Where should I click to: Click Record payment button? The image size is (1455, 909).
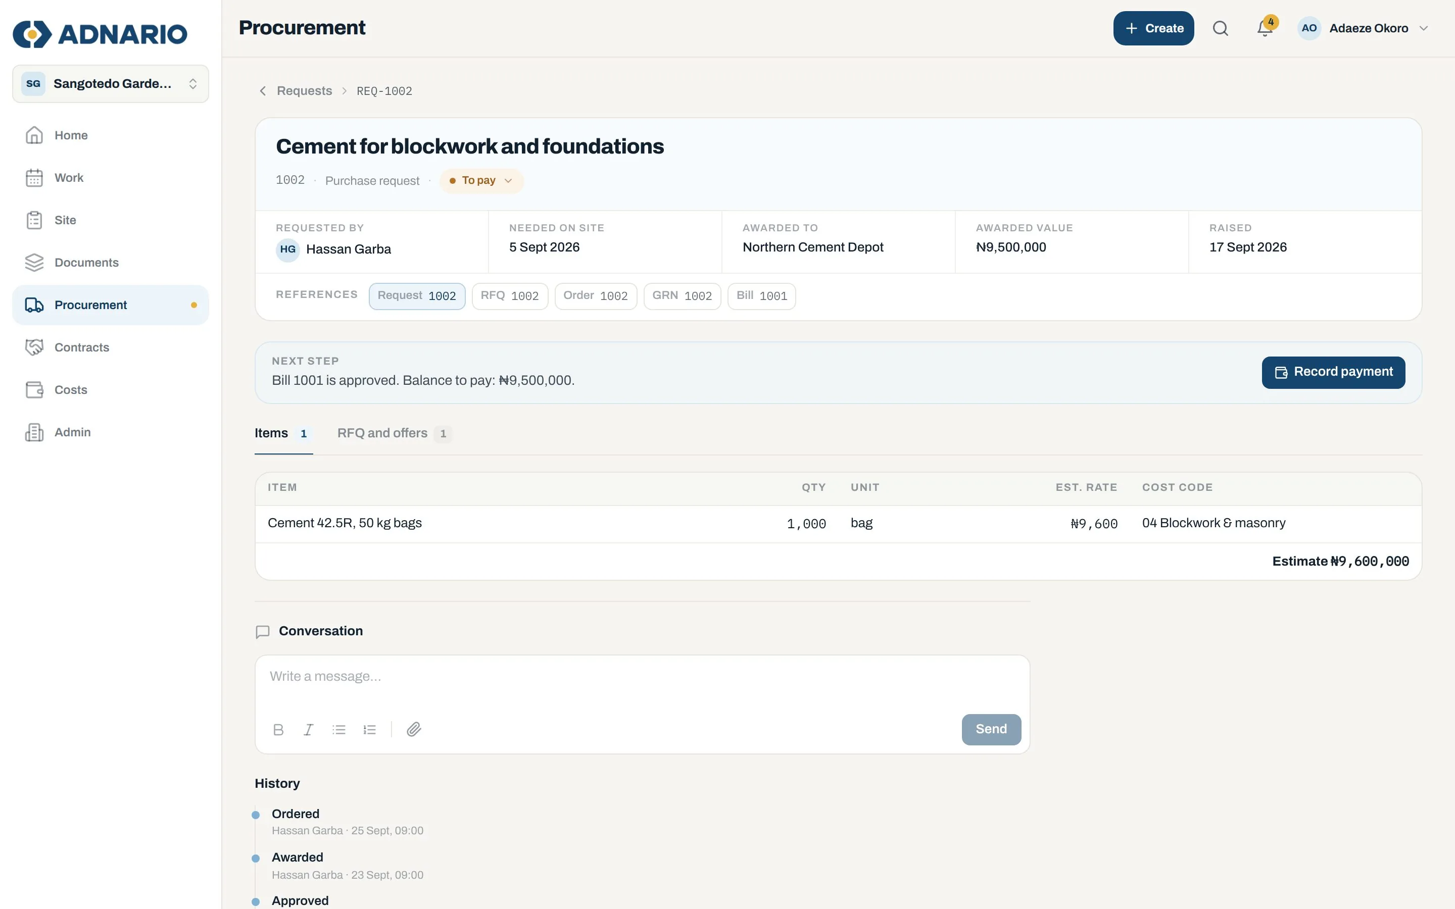1333,372
